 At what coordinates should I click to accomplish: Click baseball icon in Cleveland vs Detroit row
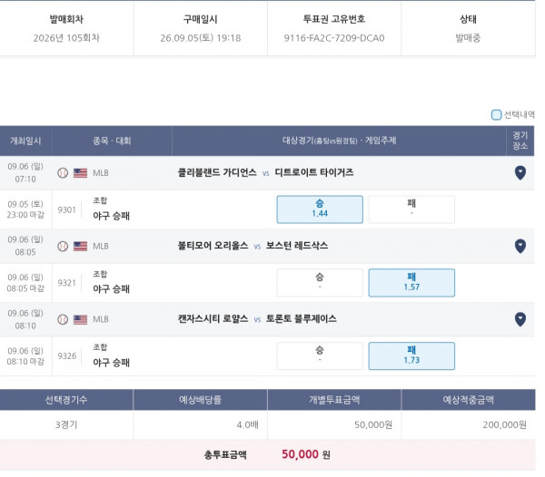tap(63, 173)
